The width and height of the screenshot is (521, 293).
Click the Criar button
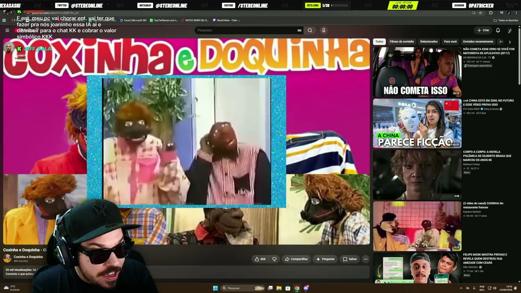click(483, 30)
